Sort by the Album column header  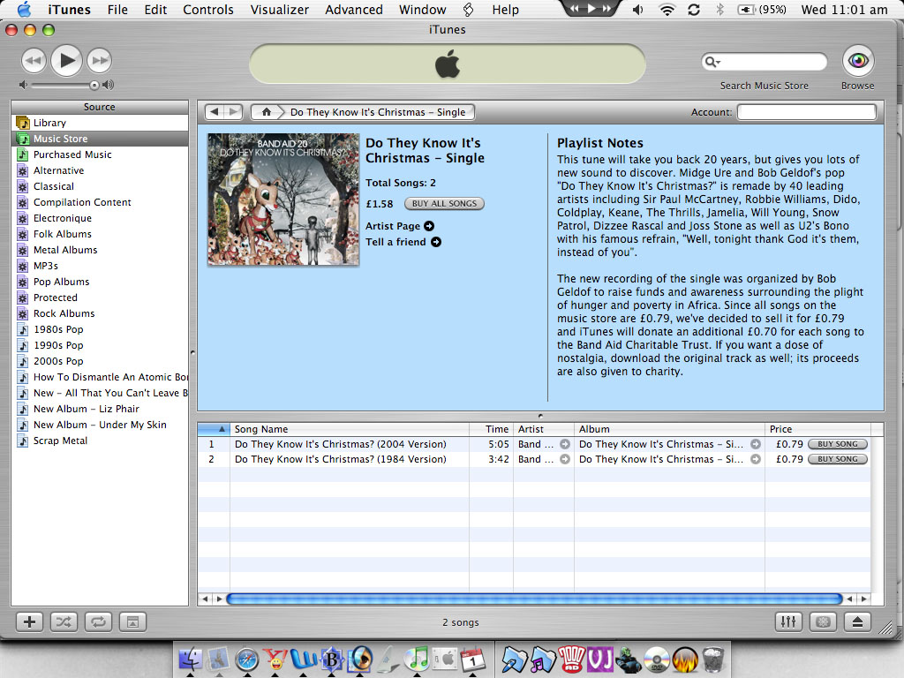[x=669, y=429]
